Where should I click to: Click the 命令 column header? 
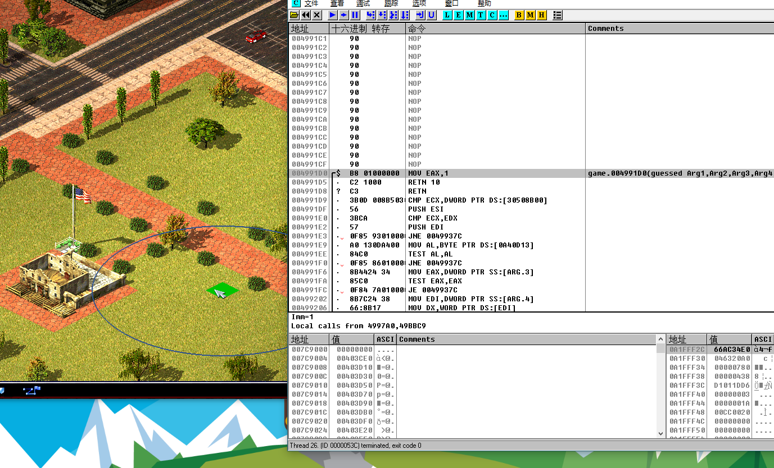[x=496, y=28]
